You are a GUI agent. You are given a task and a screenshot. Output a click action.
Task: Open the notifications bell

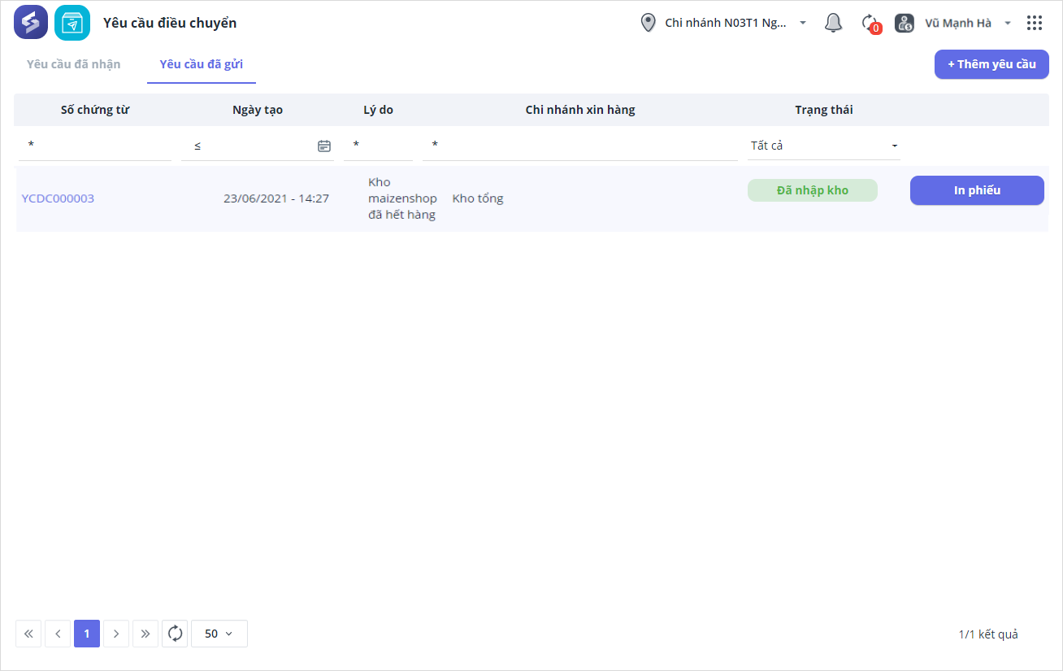[x=833, y=23]
